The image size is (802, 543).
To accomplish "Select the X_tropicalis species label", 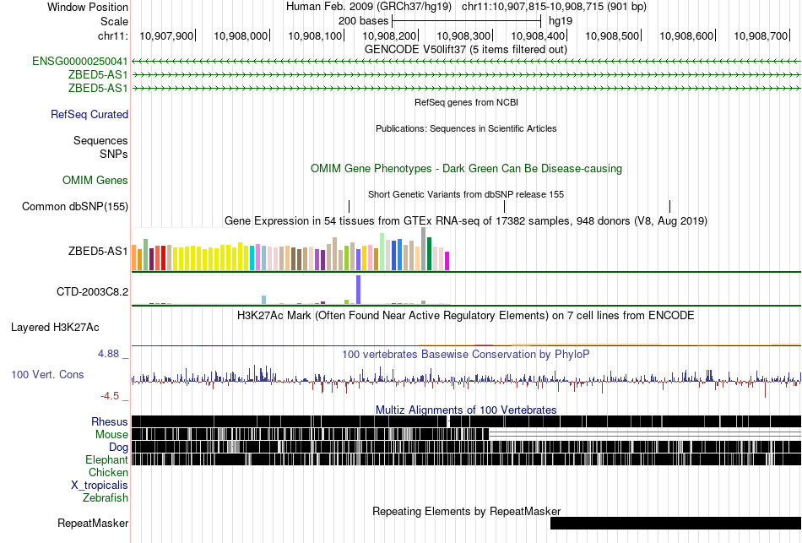I will 100,486.
